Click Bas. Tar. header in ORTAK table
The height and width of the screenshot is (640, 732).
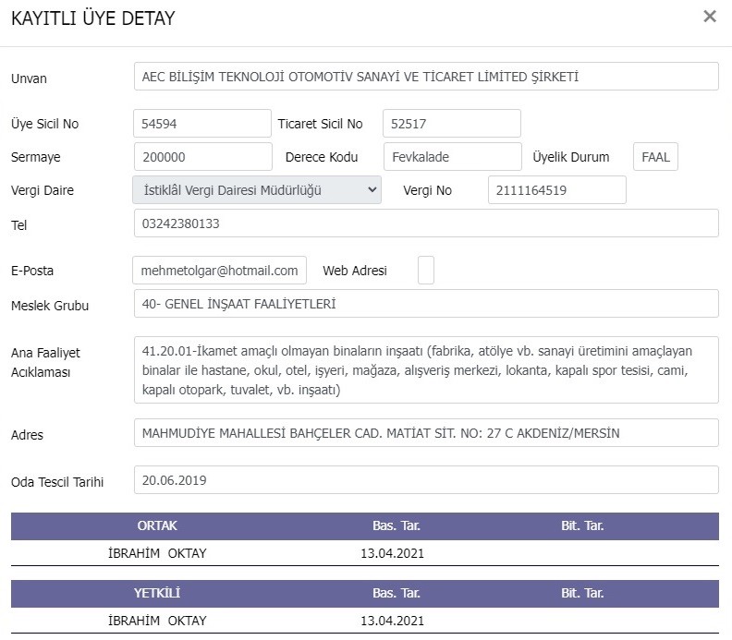(x=396, y=525)
